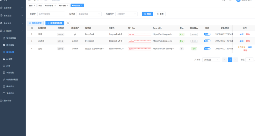Click the 系统监控 clock icon
Viewport: 255px width, 136px height.
click(1, 16)
